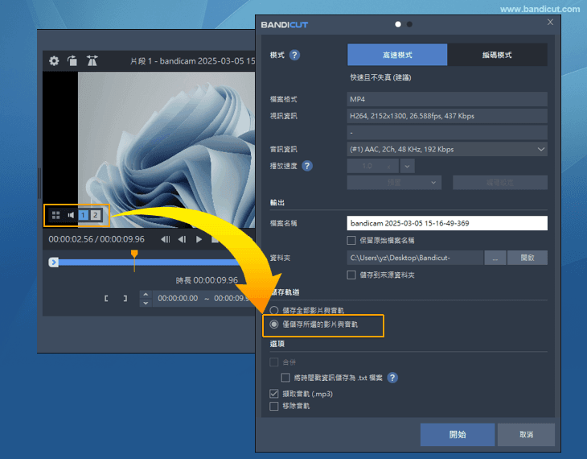Set segment start with the left bracket icon

[106, 299]
